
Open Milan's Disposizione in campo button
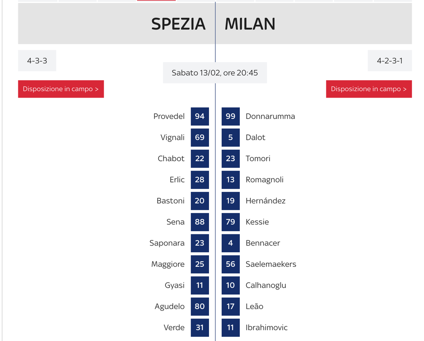(369, 89)
